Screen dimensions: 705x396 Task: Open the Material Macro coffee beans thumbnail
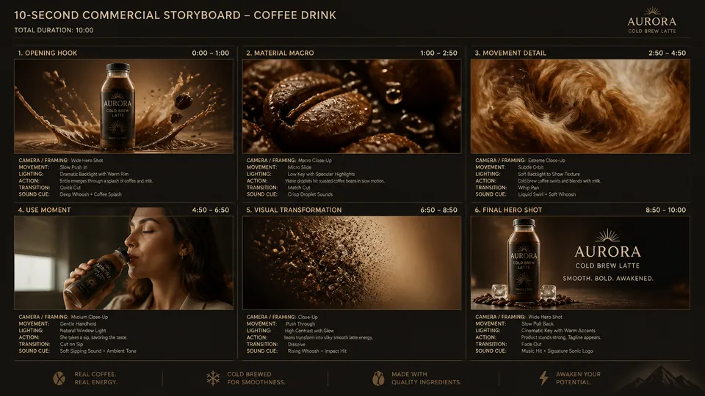pyautogui.click(x=352, y=106)
